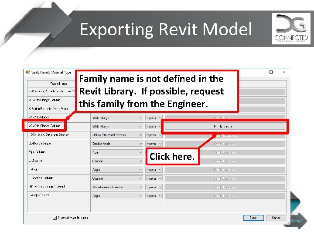Open the Channel dropdown in the plain C-Channel row

117,161
